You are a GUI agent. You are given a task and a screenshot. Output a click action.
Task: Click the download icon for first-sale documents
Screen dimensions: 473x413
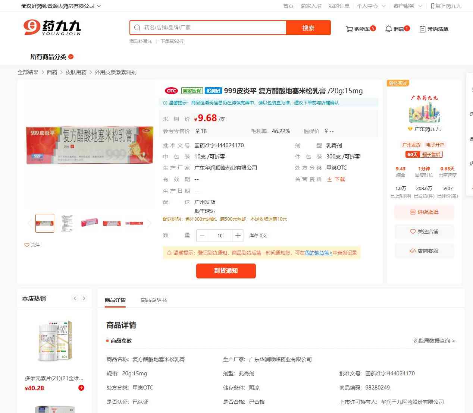pos(329,179)
